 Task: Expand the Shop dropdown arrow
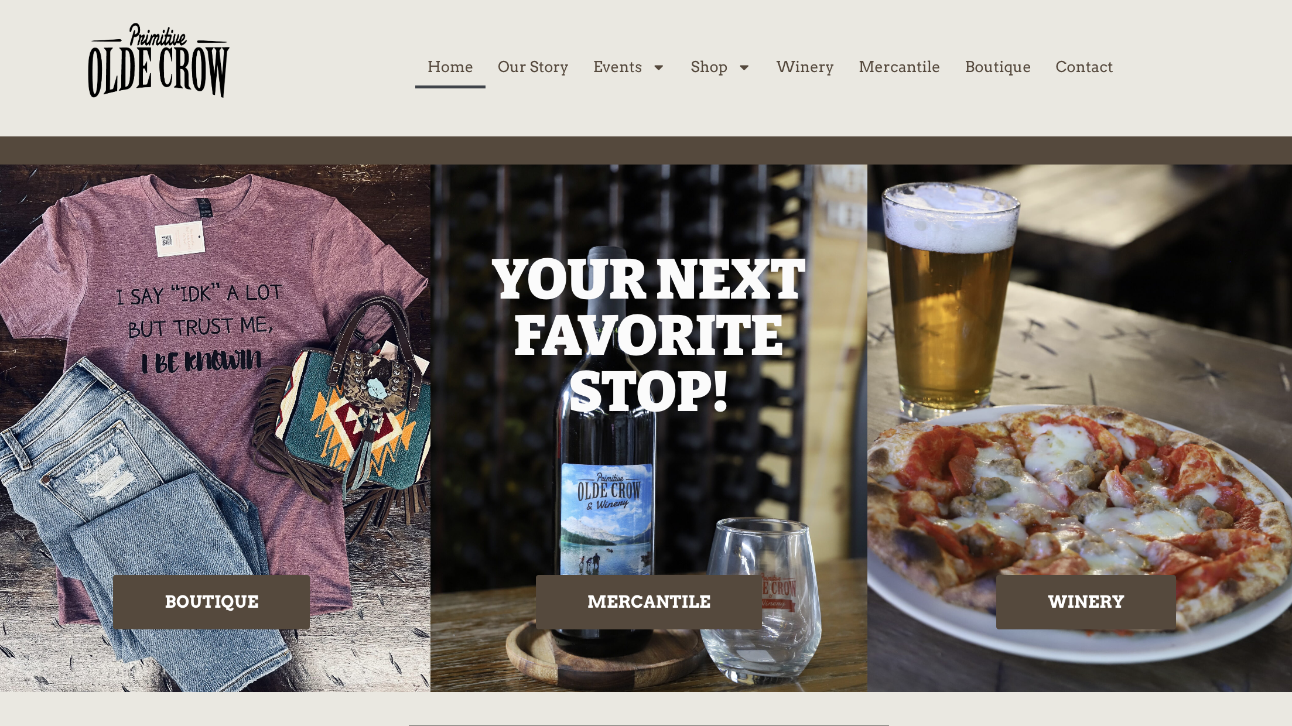[744, 68]
